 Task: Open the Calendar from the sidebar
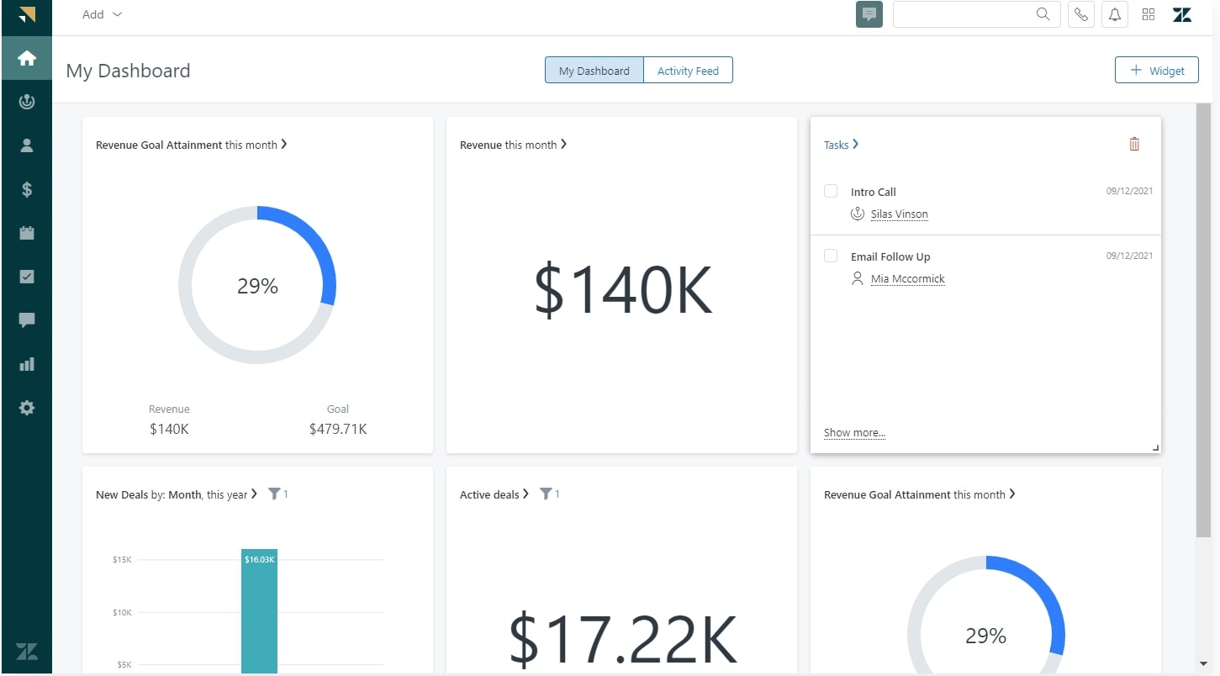(26, 233)
